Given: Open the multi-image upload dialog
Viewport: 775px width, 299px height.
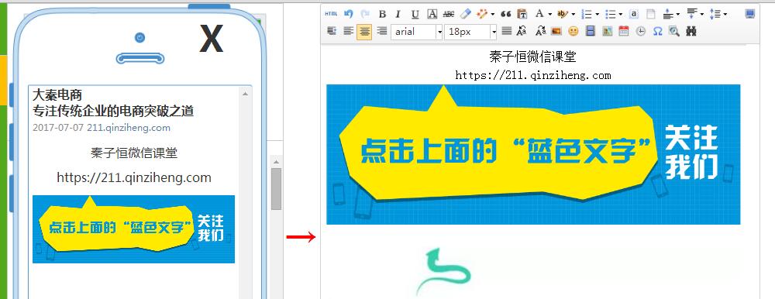Looking at the screenshot, I should [607, 31].
